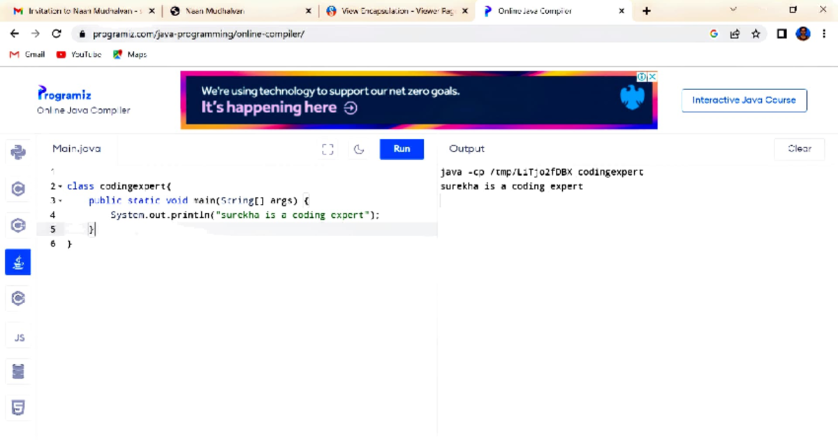This screenshot has width=838, height=440.
Task: Collapse the main method fold arrow
Action: pyautogui.click(x=59, y=201)
